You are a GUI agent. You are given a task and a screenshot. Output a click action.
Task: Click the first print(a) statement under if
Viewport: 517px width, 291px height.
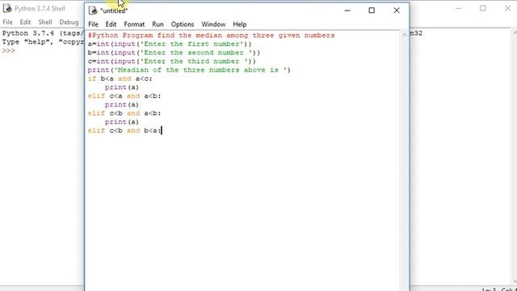pos(122,87)
